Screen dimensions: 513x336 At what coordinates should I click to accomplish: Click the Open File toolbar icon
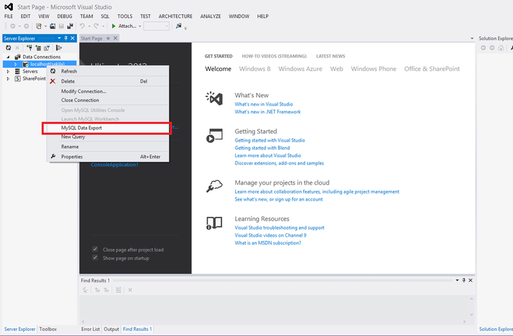(53, 26)
